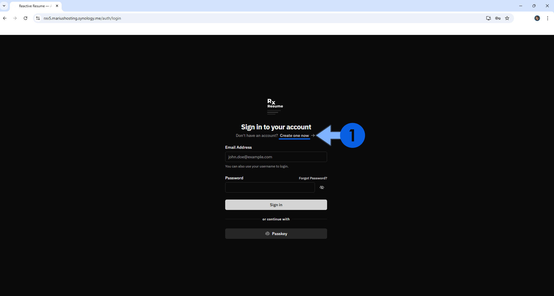Image resolution: width=554 pixels, height=296 pixels.
Task: Open the tab search chevron
Action: click(4, 5)
